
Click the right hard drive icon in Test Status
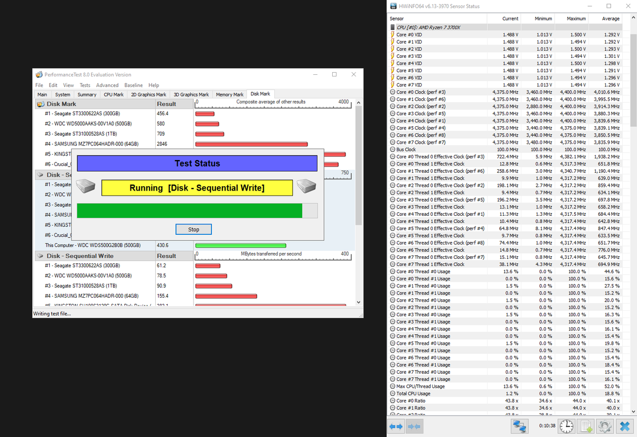pyautogui.click(x=306, y=186)
